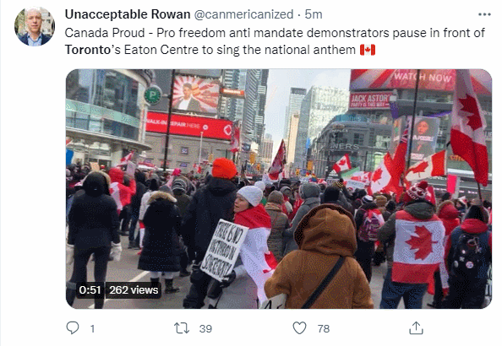
Task: Like the tweet with the heart icon
Action: 300,328
